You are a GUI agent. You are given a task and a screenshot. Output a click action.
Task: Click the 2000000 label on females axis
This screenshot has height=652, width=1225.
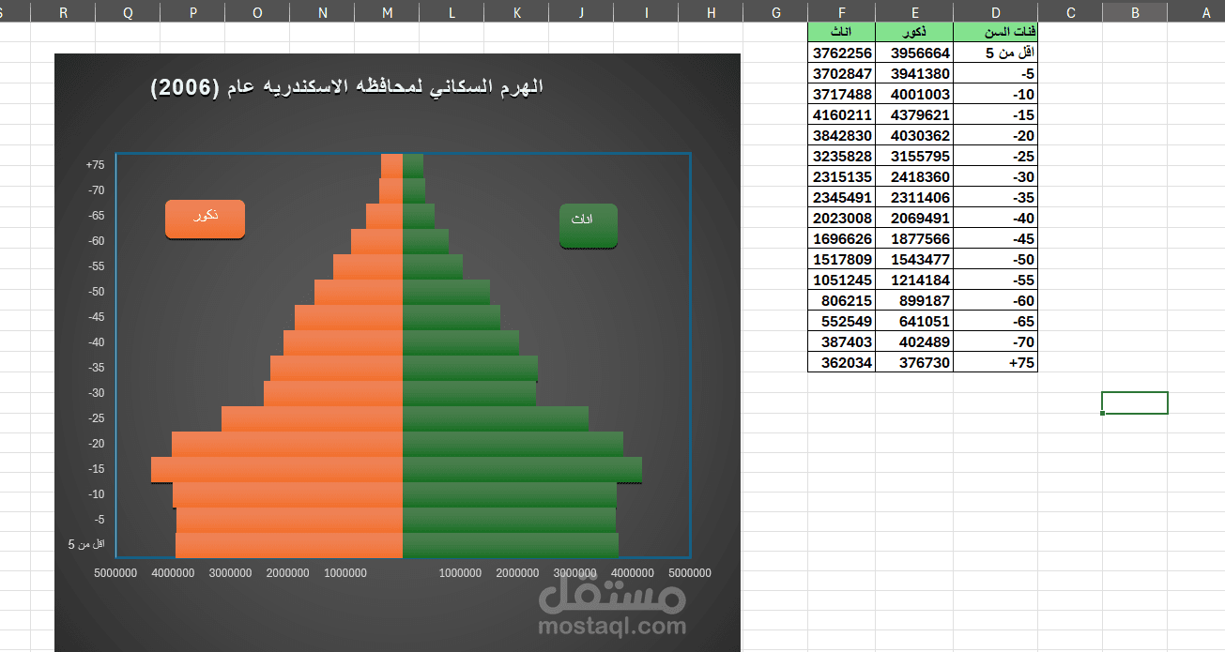(518, 573)
